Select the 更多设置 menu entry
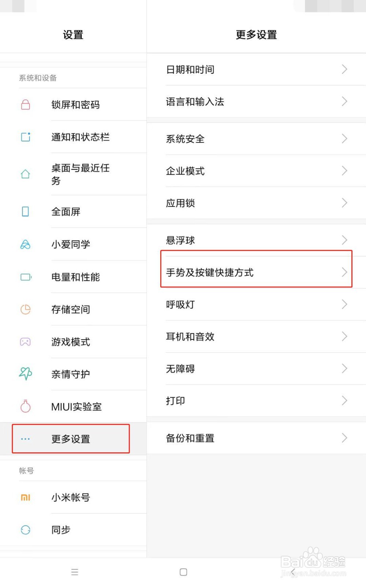 coord(71,439)
